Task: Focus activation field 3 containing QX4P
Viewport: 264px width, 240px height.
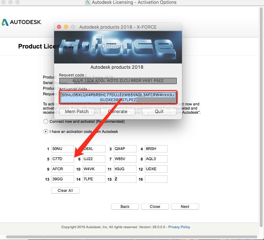Action: point(125,149)
